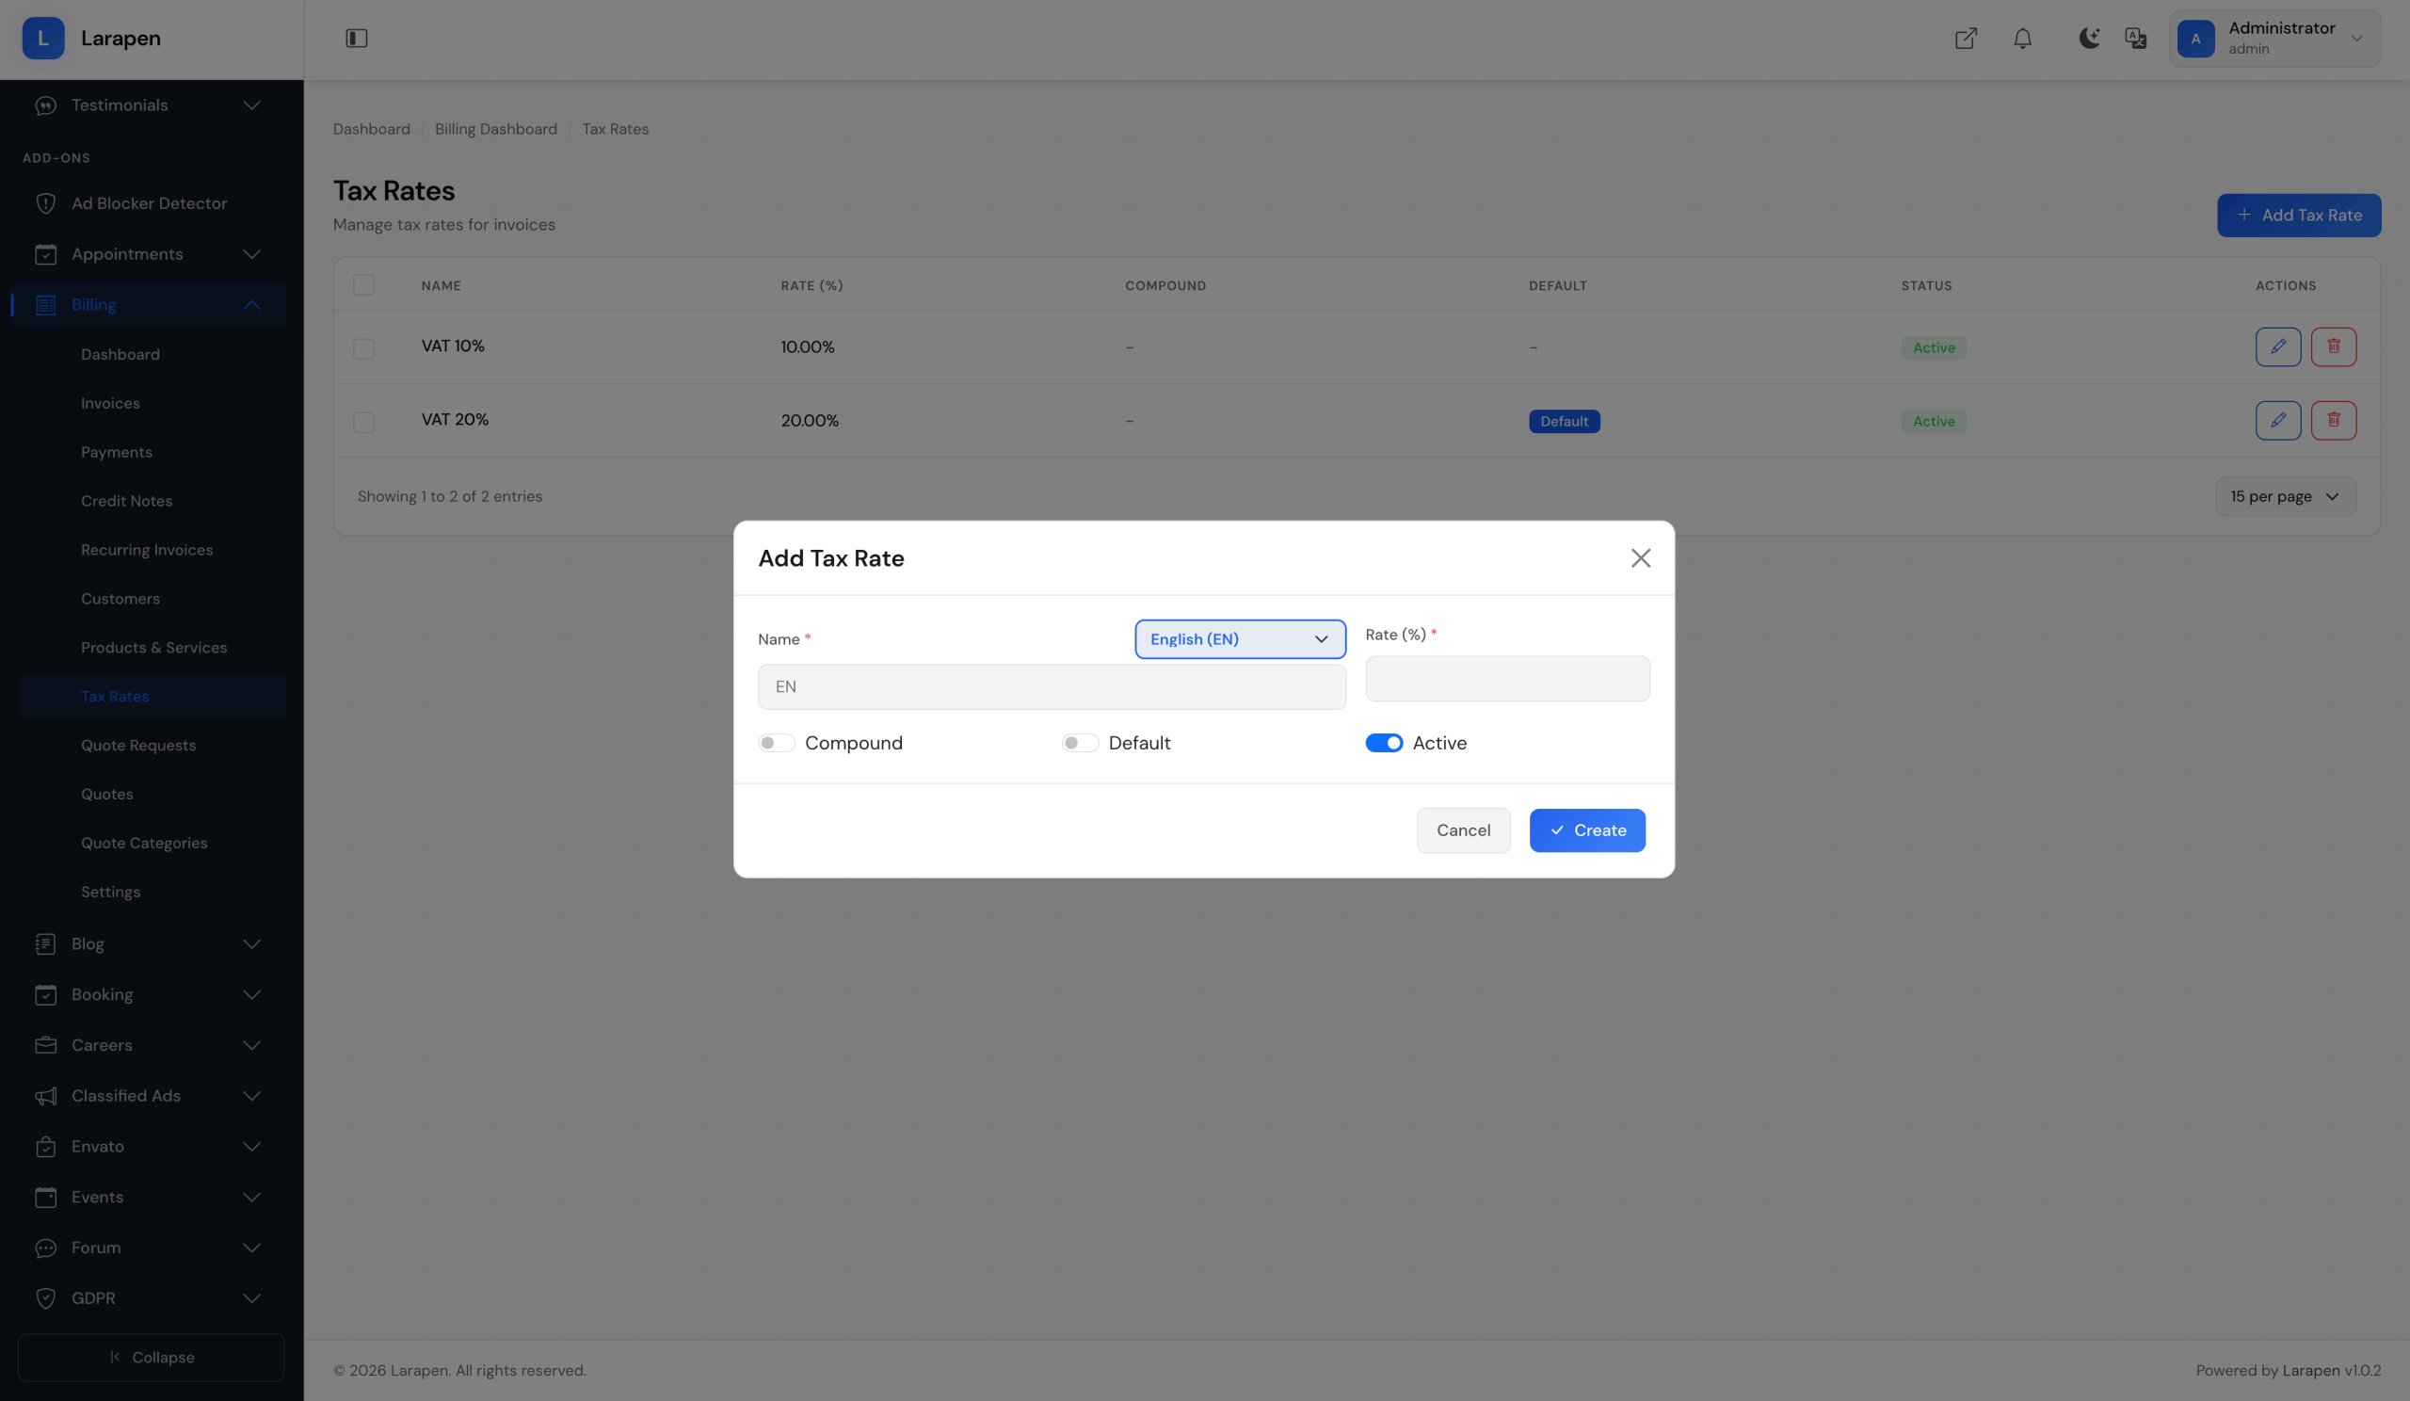
Task: Close the Add Tax Rate dialog with X
Action: tap(1640, 558)
